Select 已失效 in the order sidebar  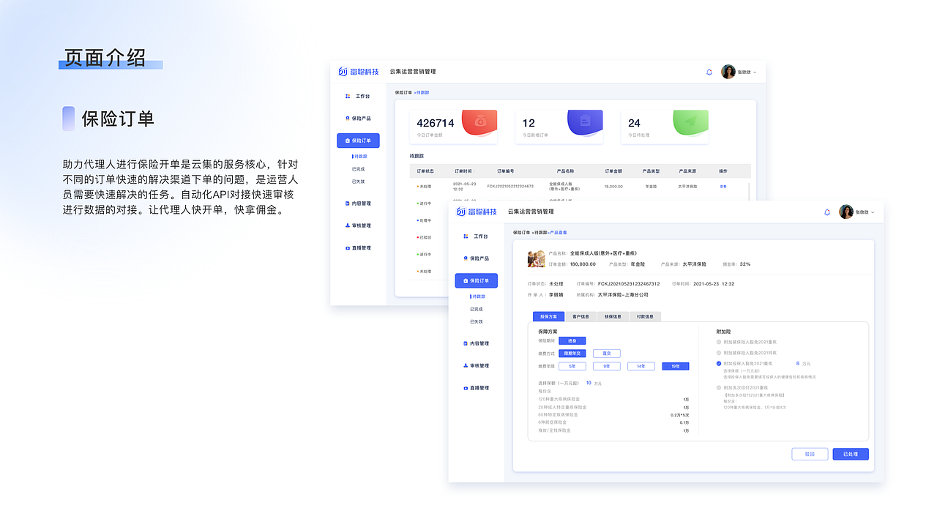coord(478,322)
